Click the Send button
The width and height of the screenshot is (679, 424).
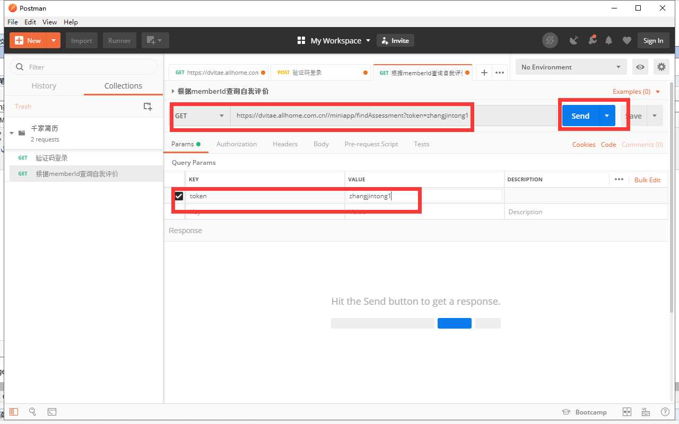[580, 116]
